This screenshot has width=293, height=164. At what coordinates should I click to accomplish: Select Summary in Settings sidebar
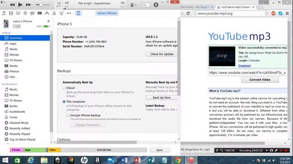click(25, 38)
